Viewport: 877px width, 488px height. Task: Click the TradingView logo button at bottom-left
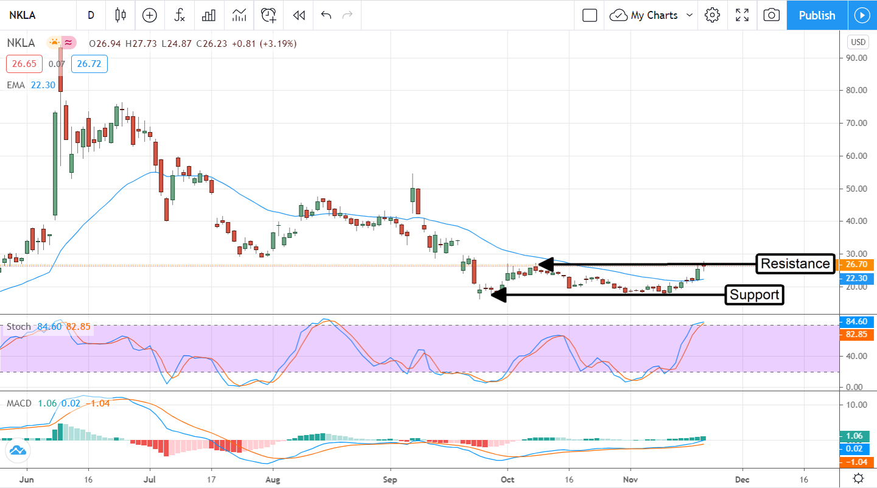pos(18,450)
